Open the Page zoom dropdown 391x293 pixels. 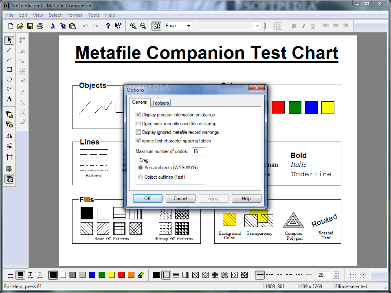click(189, 26)
